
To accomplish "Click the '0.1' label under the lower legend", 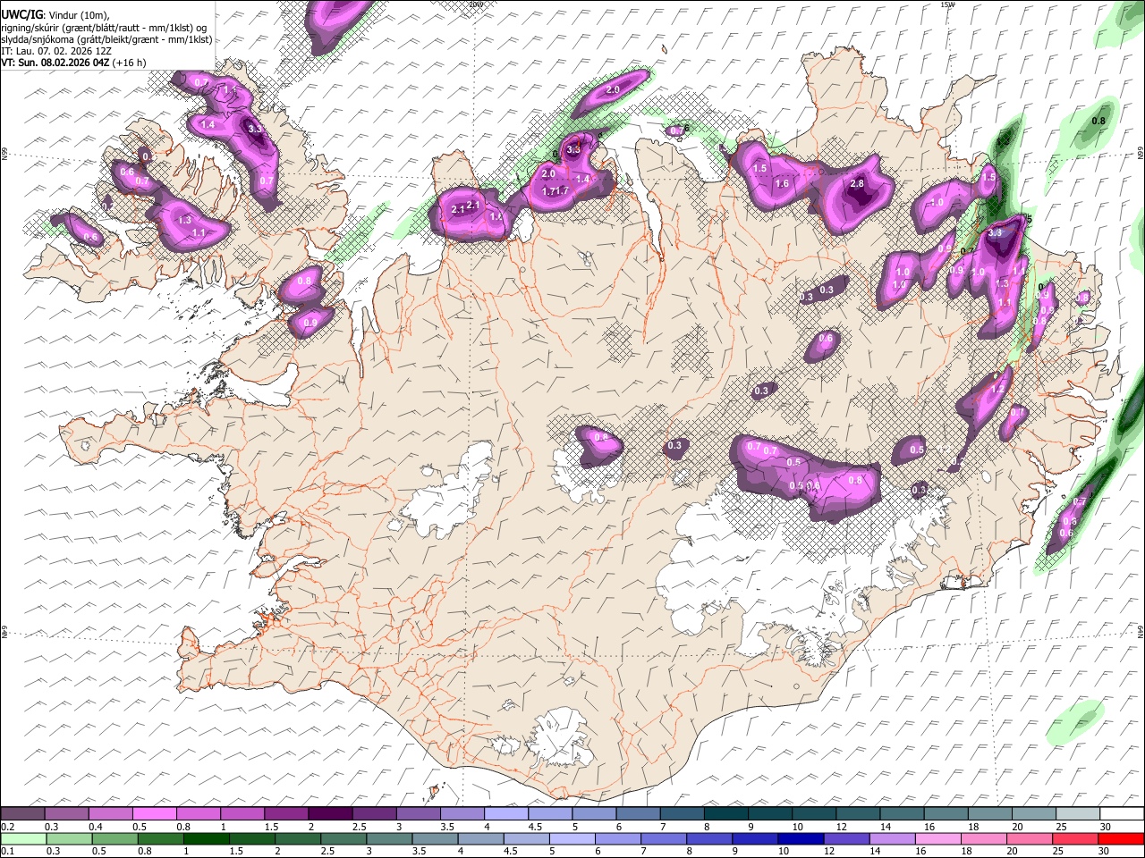I will (8, 852).
